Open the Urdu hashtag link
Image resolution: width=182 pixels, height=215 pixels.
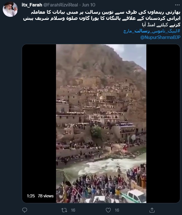pyautogui.click(x=152, y=31)
